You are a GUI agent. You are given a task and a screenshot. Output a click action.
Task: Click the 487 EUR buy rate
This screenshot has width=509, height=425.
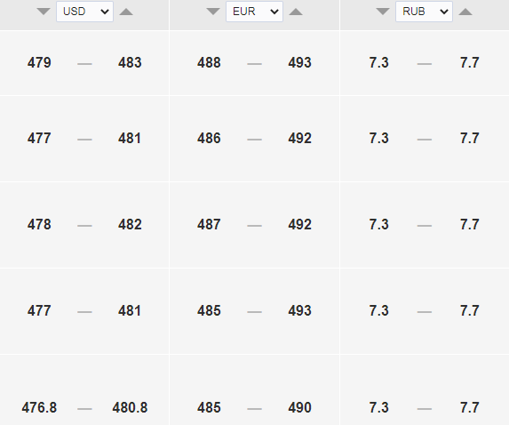(209, 224)
